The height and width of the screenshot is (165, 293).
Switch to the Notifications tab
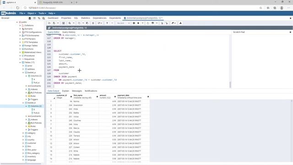(91, 91)
